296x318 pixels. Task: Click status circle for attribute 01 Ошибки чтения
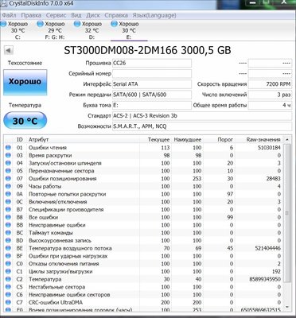[x=8, y=147]
